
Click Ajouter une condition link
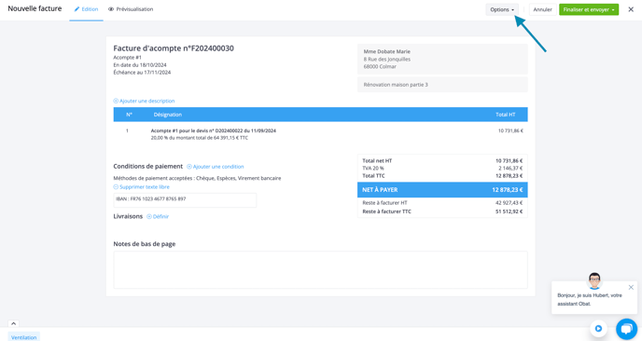tap(218, 167)
